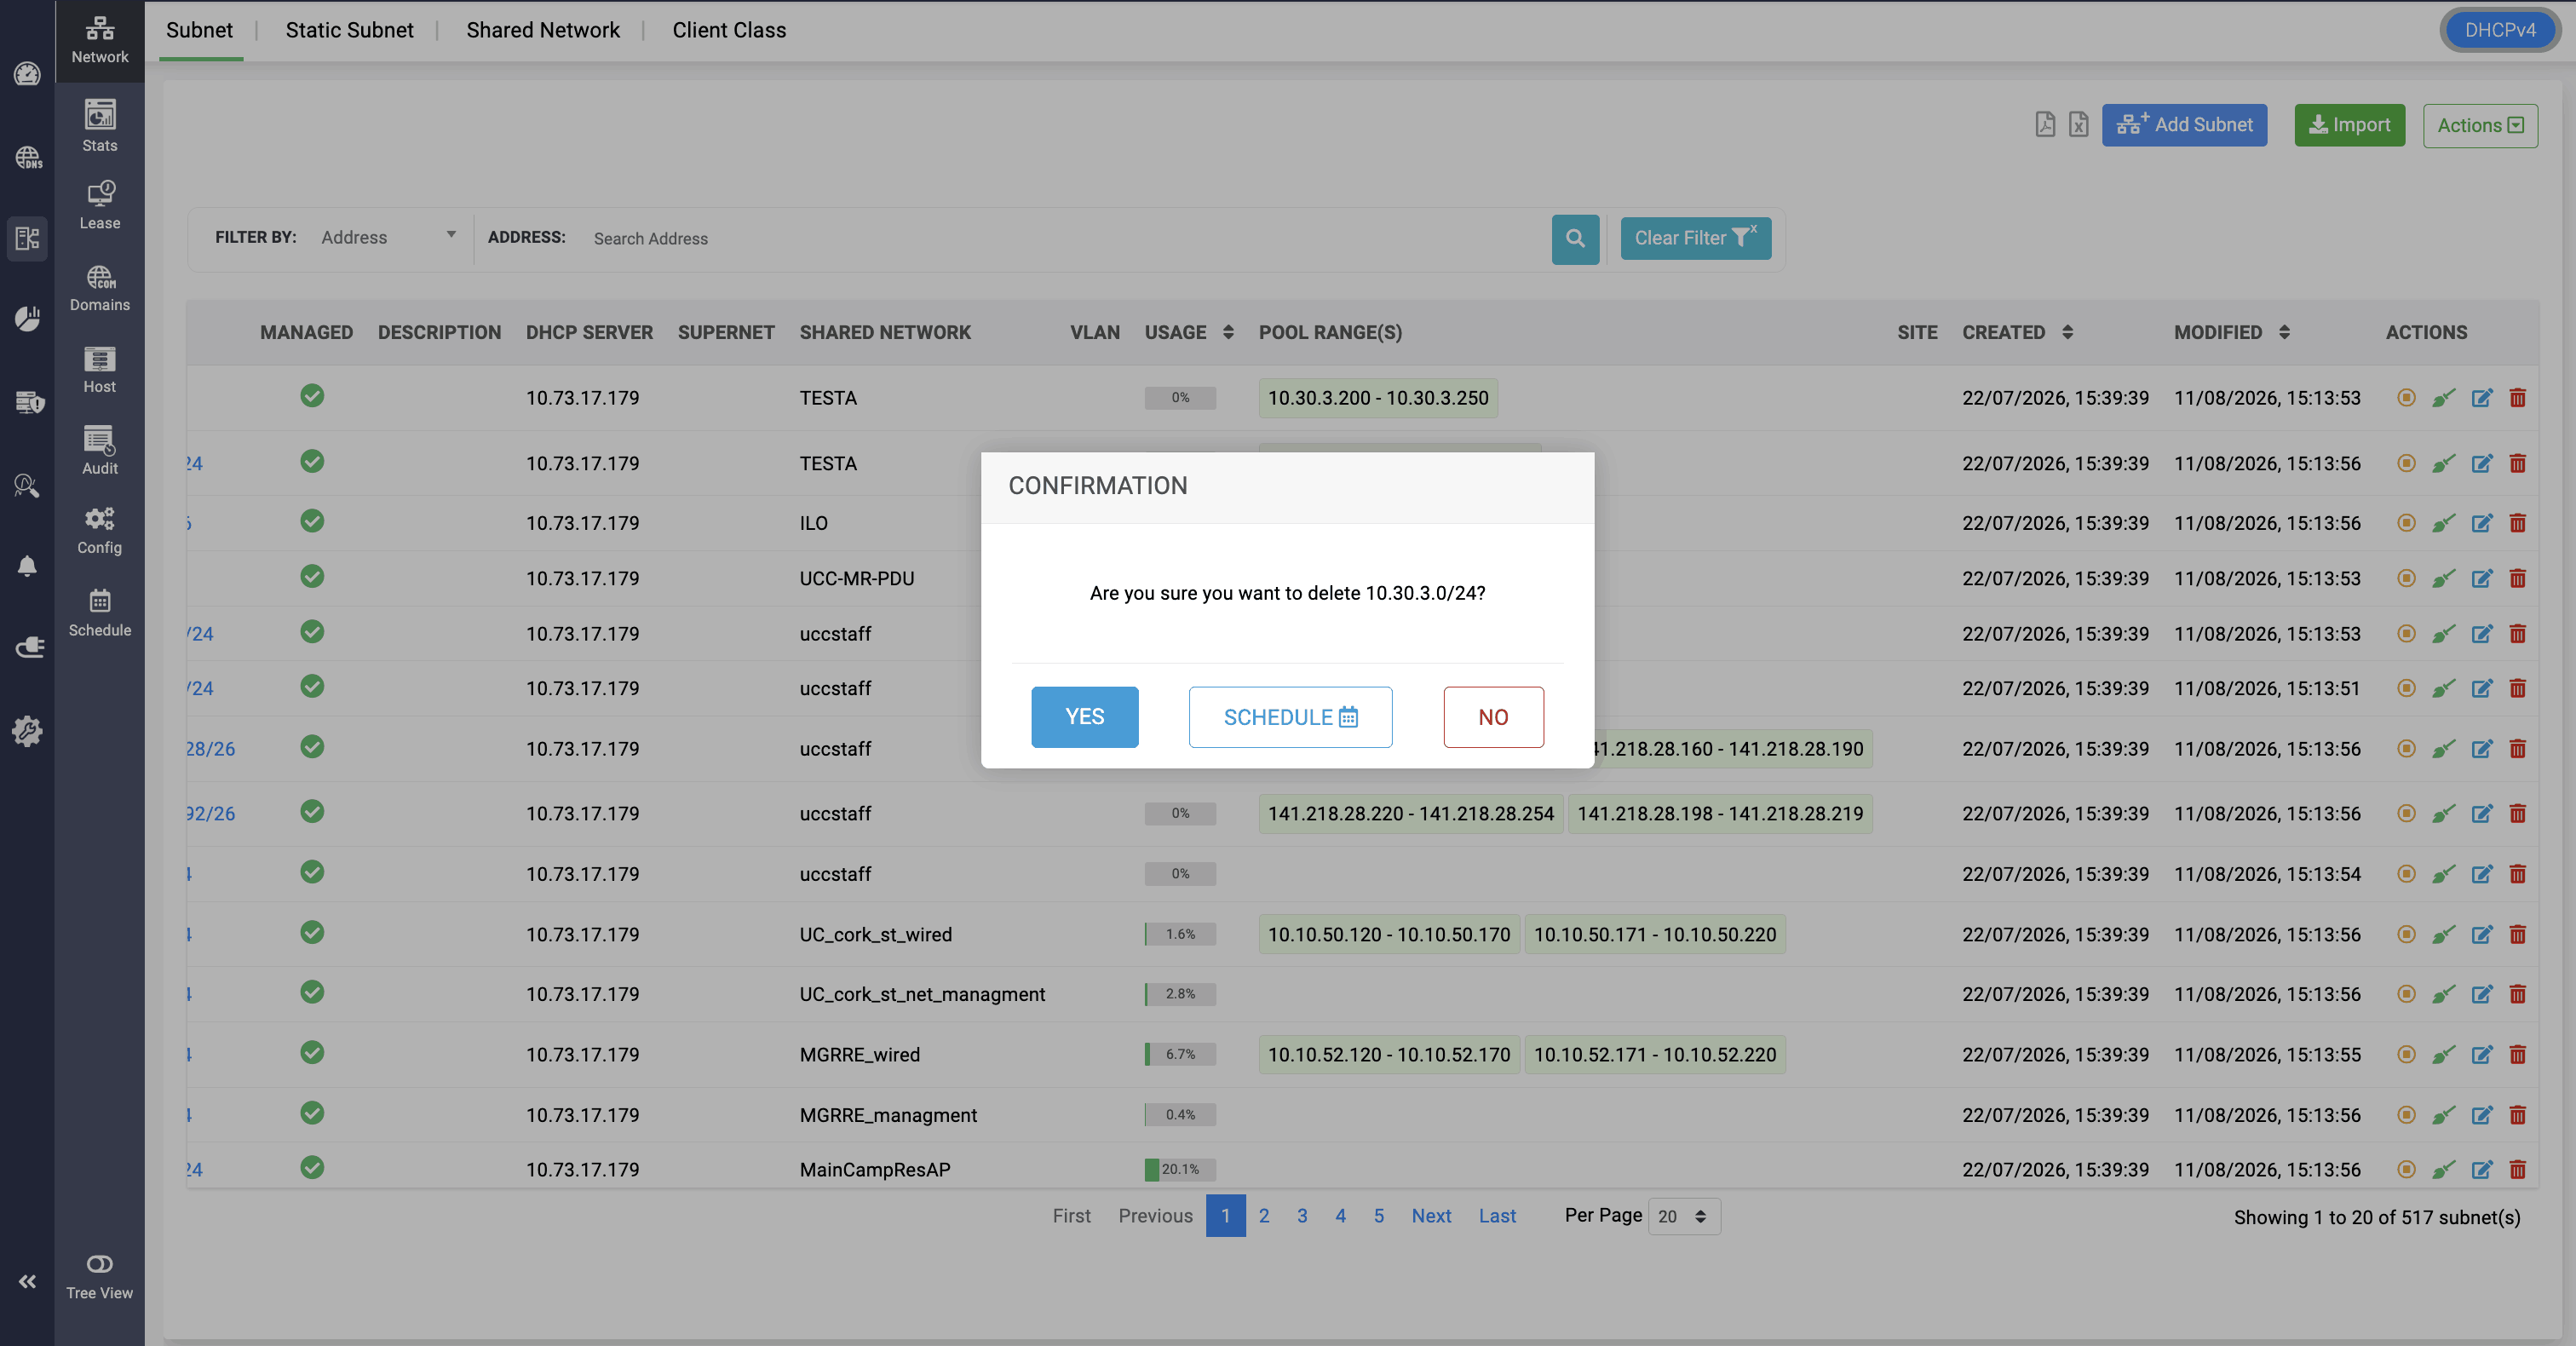The image size is (2576, 1346).
Task: Click the 1.6% usage bar in UC_cork_st_wired row
Action: pos(1180,934)
